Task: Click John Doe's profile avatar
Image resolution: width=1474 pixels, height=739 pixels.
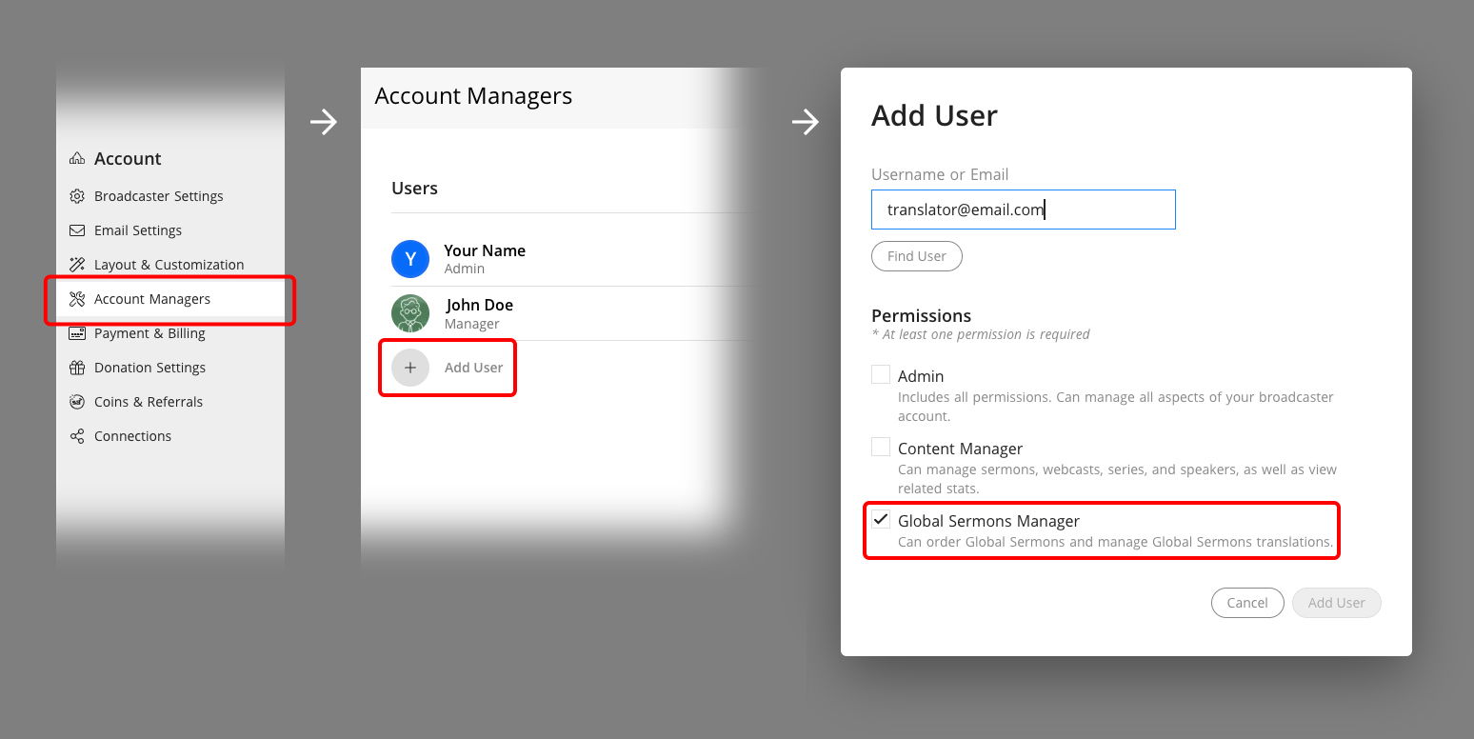Action: click(409, 313)
